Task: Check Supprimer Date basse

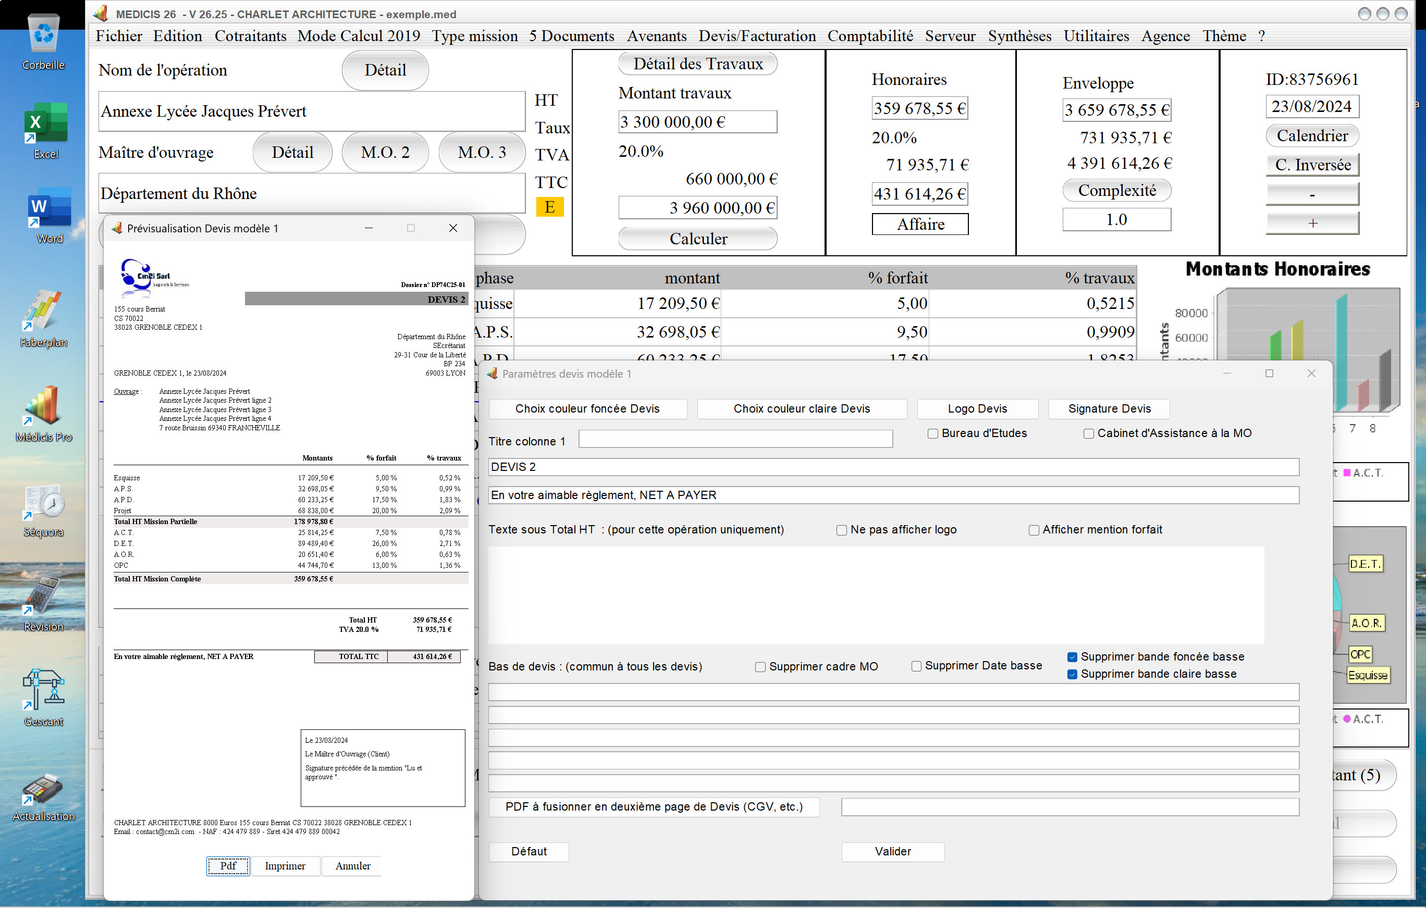Action: [916, 666]
